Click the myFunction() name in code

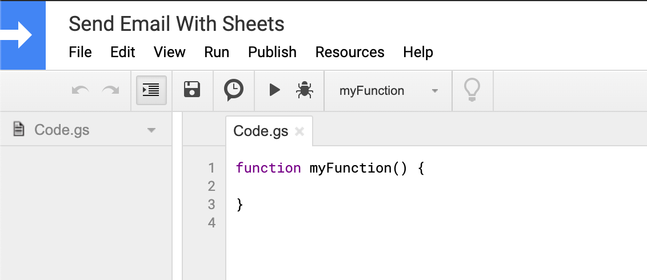click(x=358, y=168)
